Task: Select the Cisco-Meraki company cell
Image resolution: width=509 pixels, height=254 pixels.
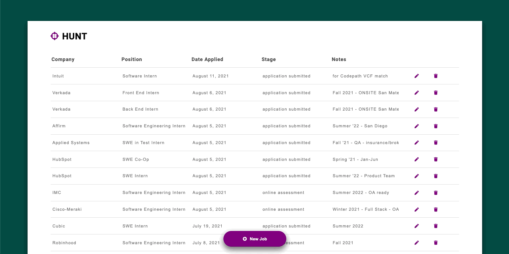Action: pyautogui.click(x=67, y=209)
